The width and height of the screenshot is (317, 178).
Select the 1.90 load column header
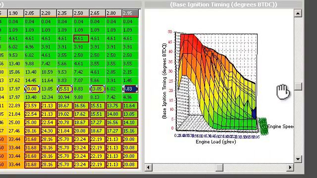click(15, 13)
